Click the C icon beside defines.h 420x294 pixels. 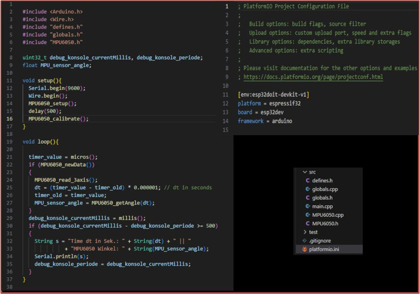(308, 181)
